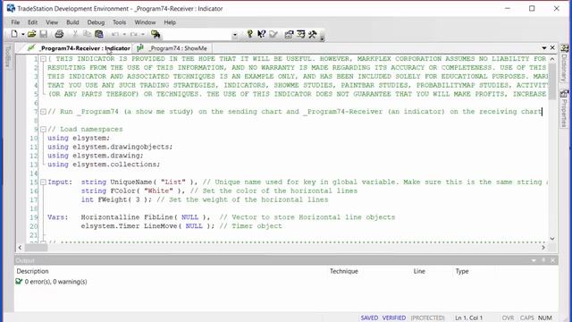The width and height of the screenshot is (572, 322).
Task: Click the horizontal scrollbar thumb
Action: [36, 248]
